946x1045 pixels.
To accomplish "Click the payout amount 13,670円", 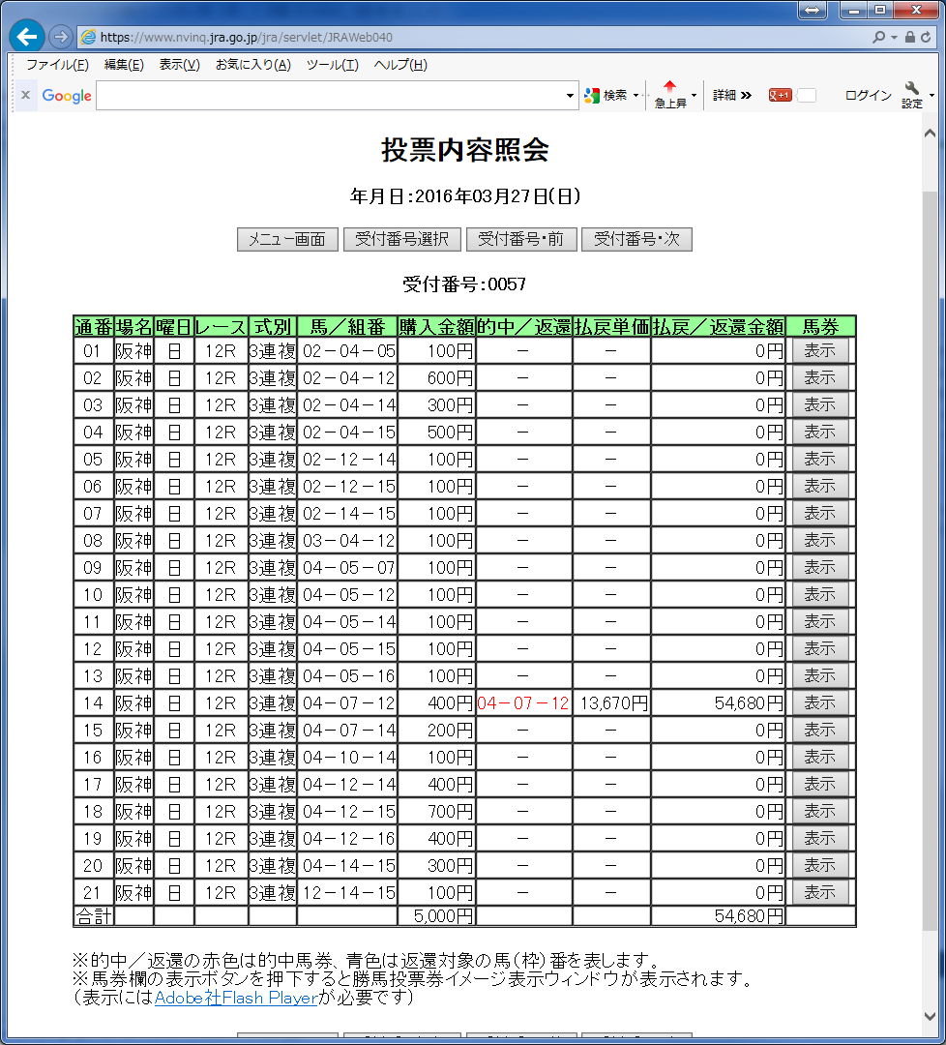I will [613, 703].
